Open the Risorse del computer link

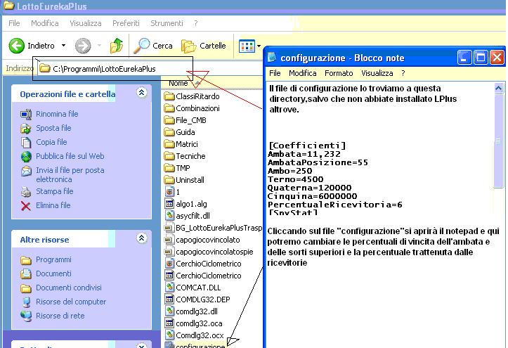[71, 302]
